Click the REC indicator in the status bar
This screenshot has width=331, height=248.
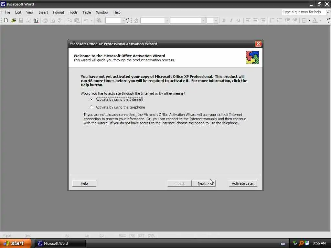[122, 235]
